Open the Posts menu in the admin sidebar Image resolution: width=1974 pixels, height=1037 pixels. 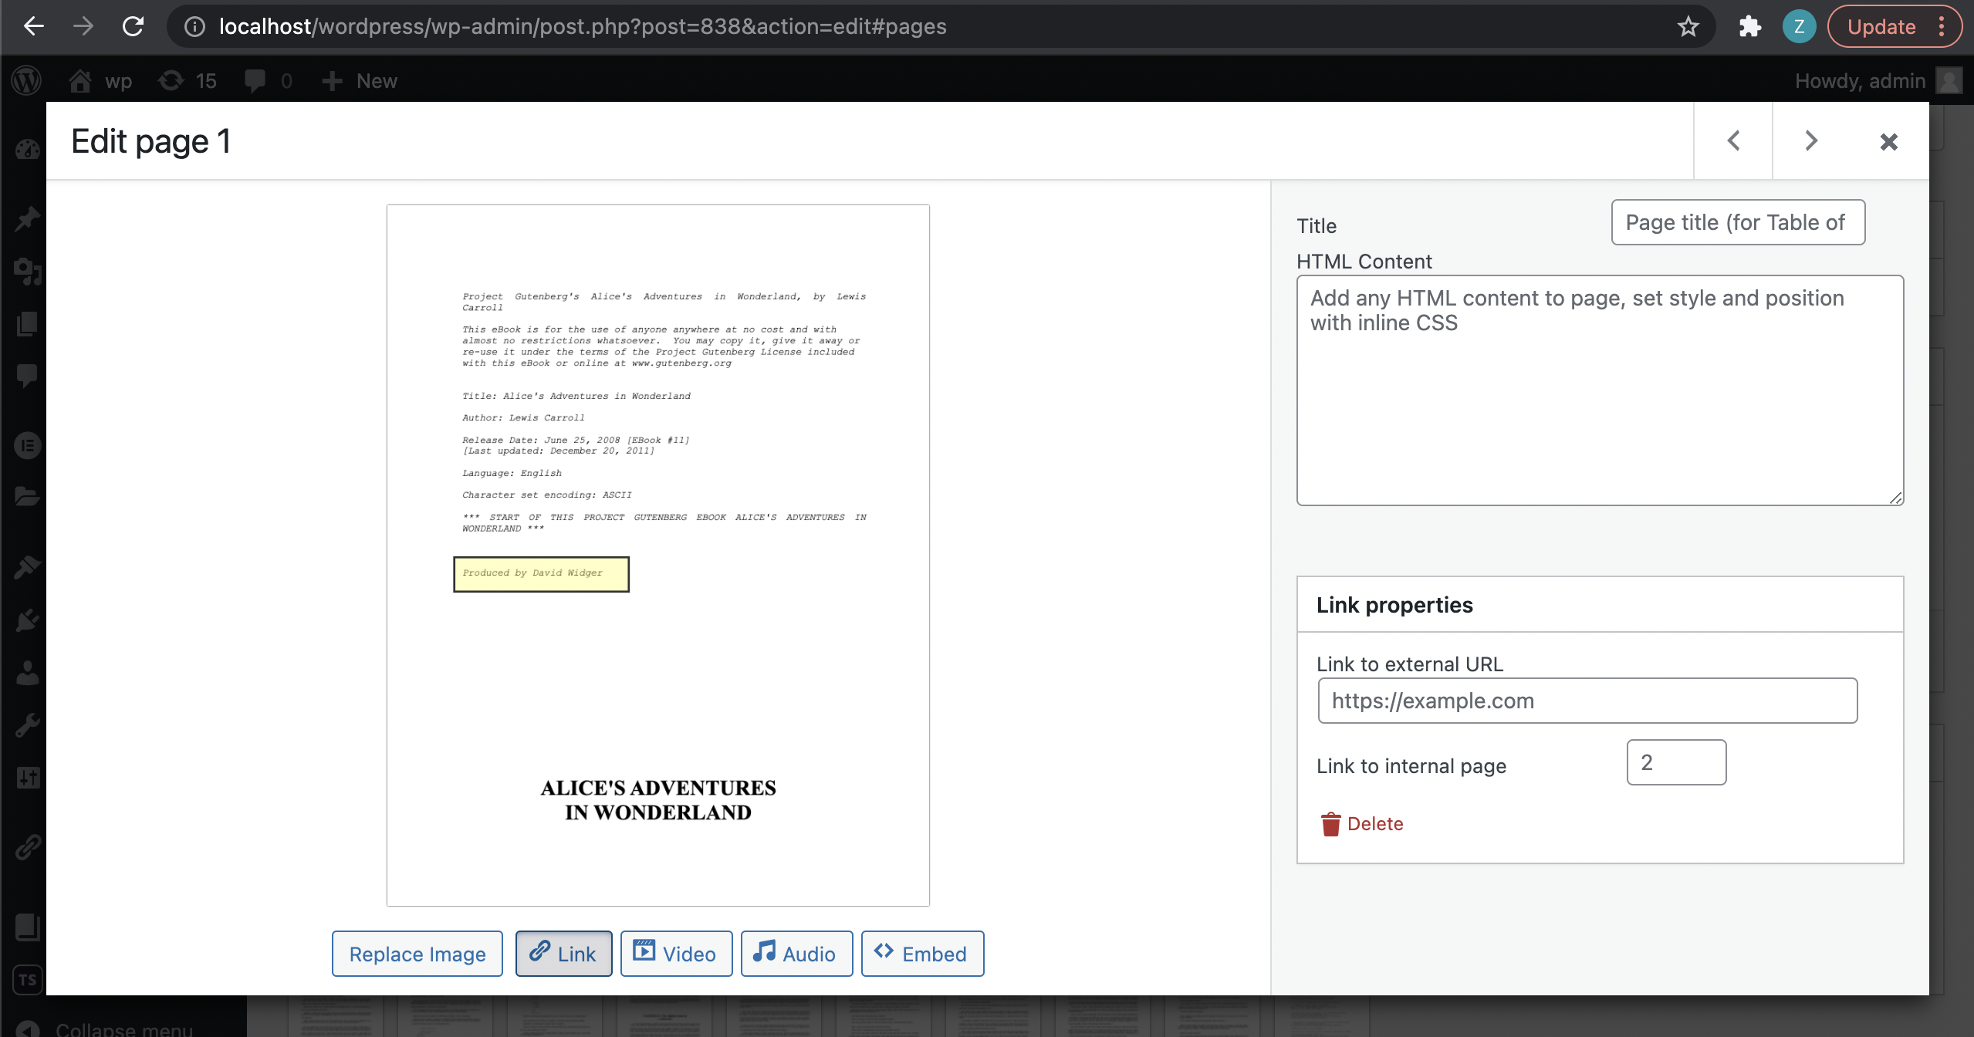[x=27, y=218]
